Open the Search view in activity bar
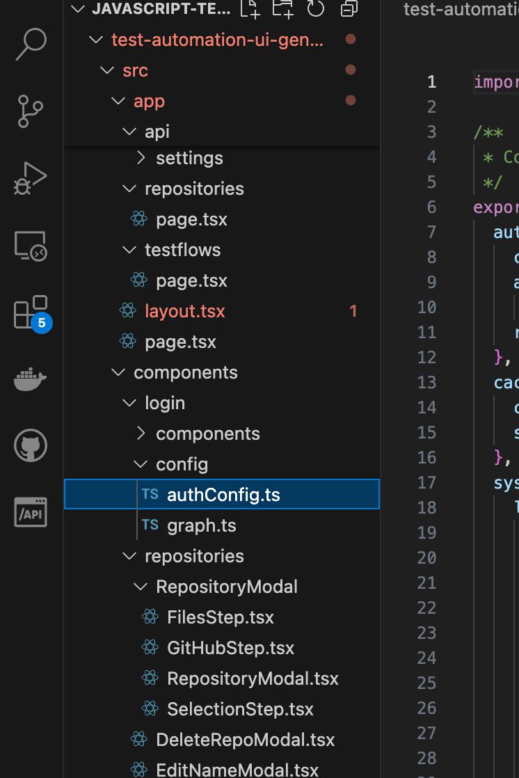Screen dimensions: 519x778 (x=31, y=44)
